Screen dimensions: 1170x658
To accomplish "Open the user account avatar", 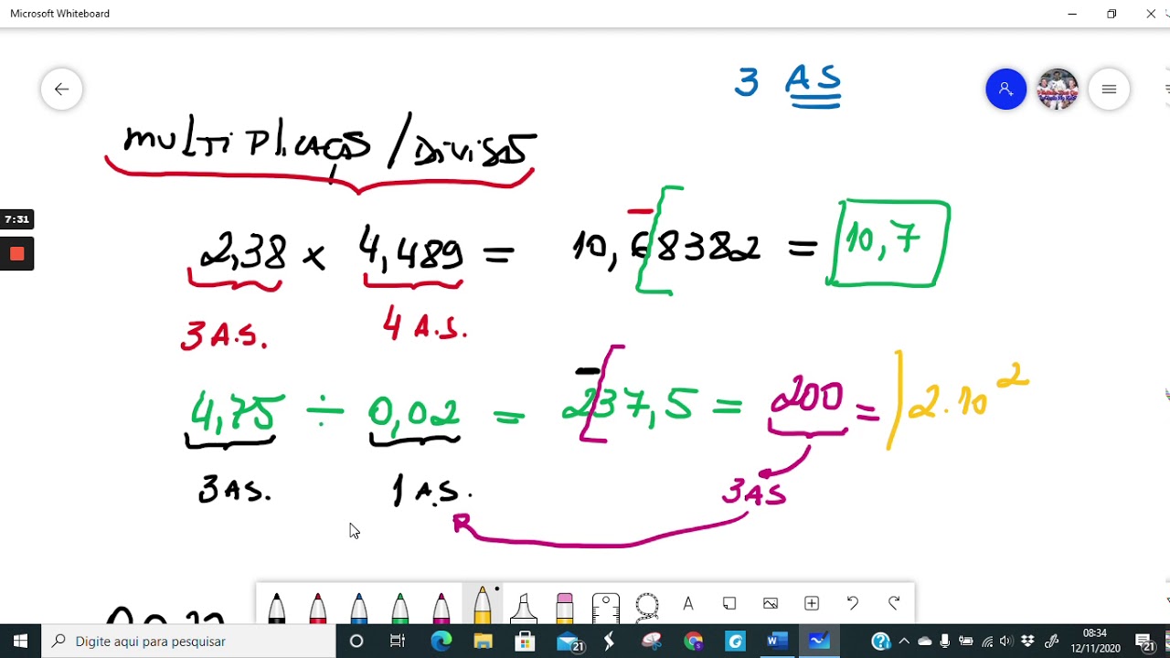I will (x=1058, y=89).
